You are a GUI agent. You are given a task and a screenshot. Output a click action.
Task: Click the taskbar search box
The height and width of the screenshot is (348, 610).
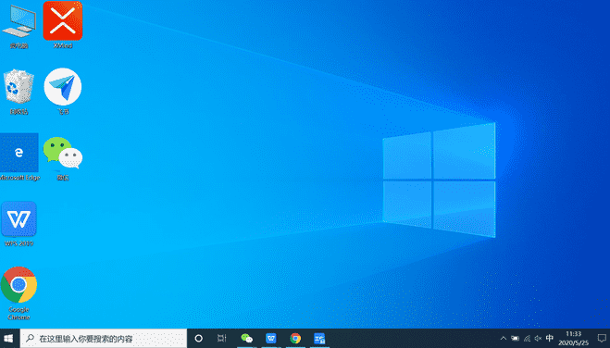tap(104, 338)
